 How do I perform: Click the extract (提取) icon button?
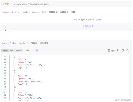pos(111,51)
